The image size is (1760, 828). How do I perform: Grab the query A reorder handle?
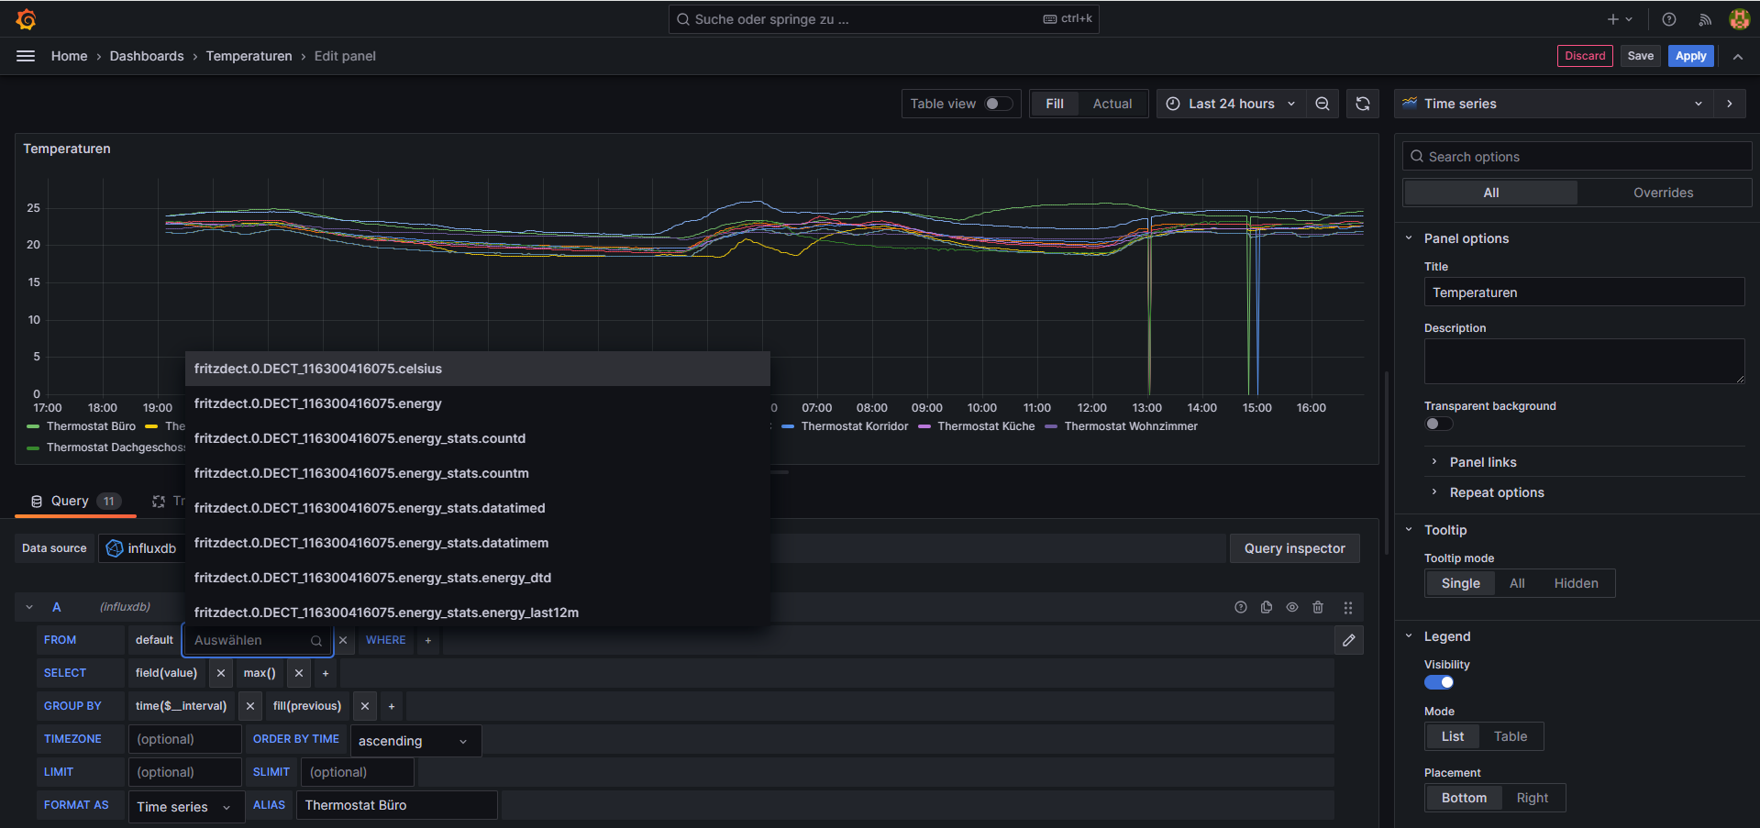(x=1348, y=607)
